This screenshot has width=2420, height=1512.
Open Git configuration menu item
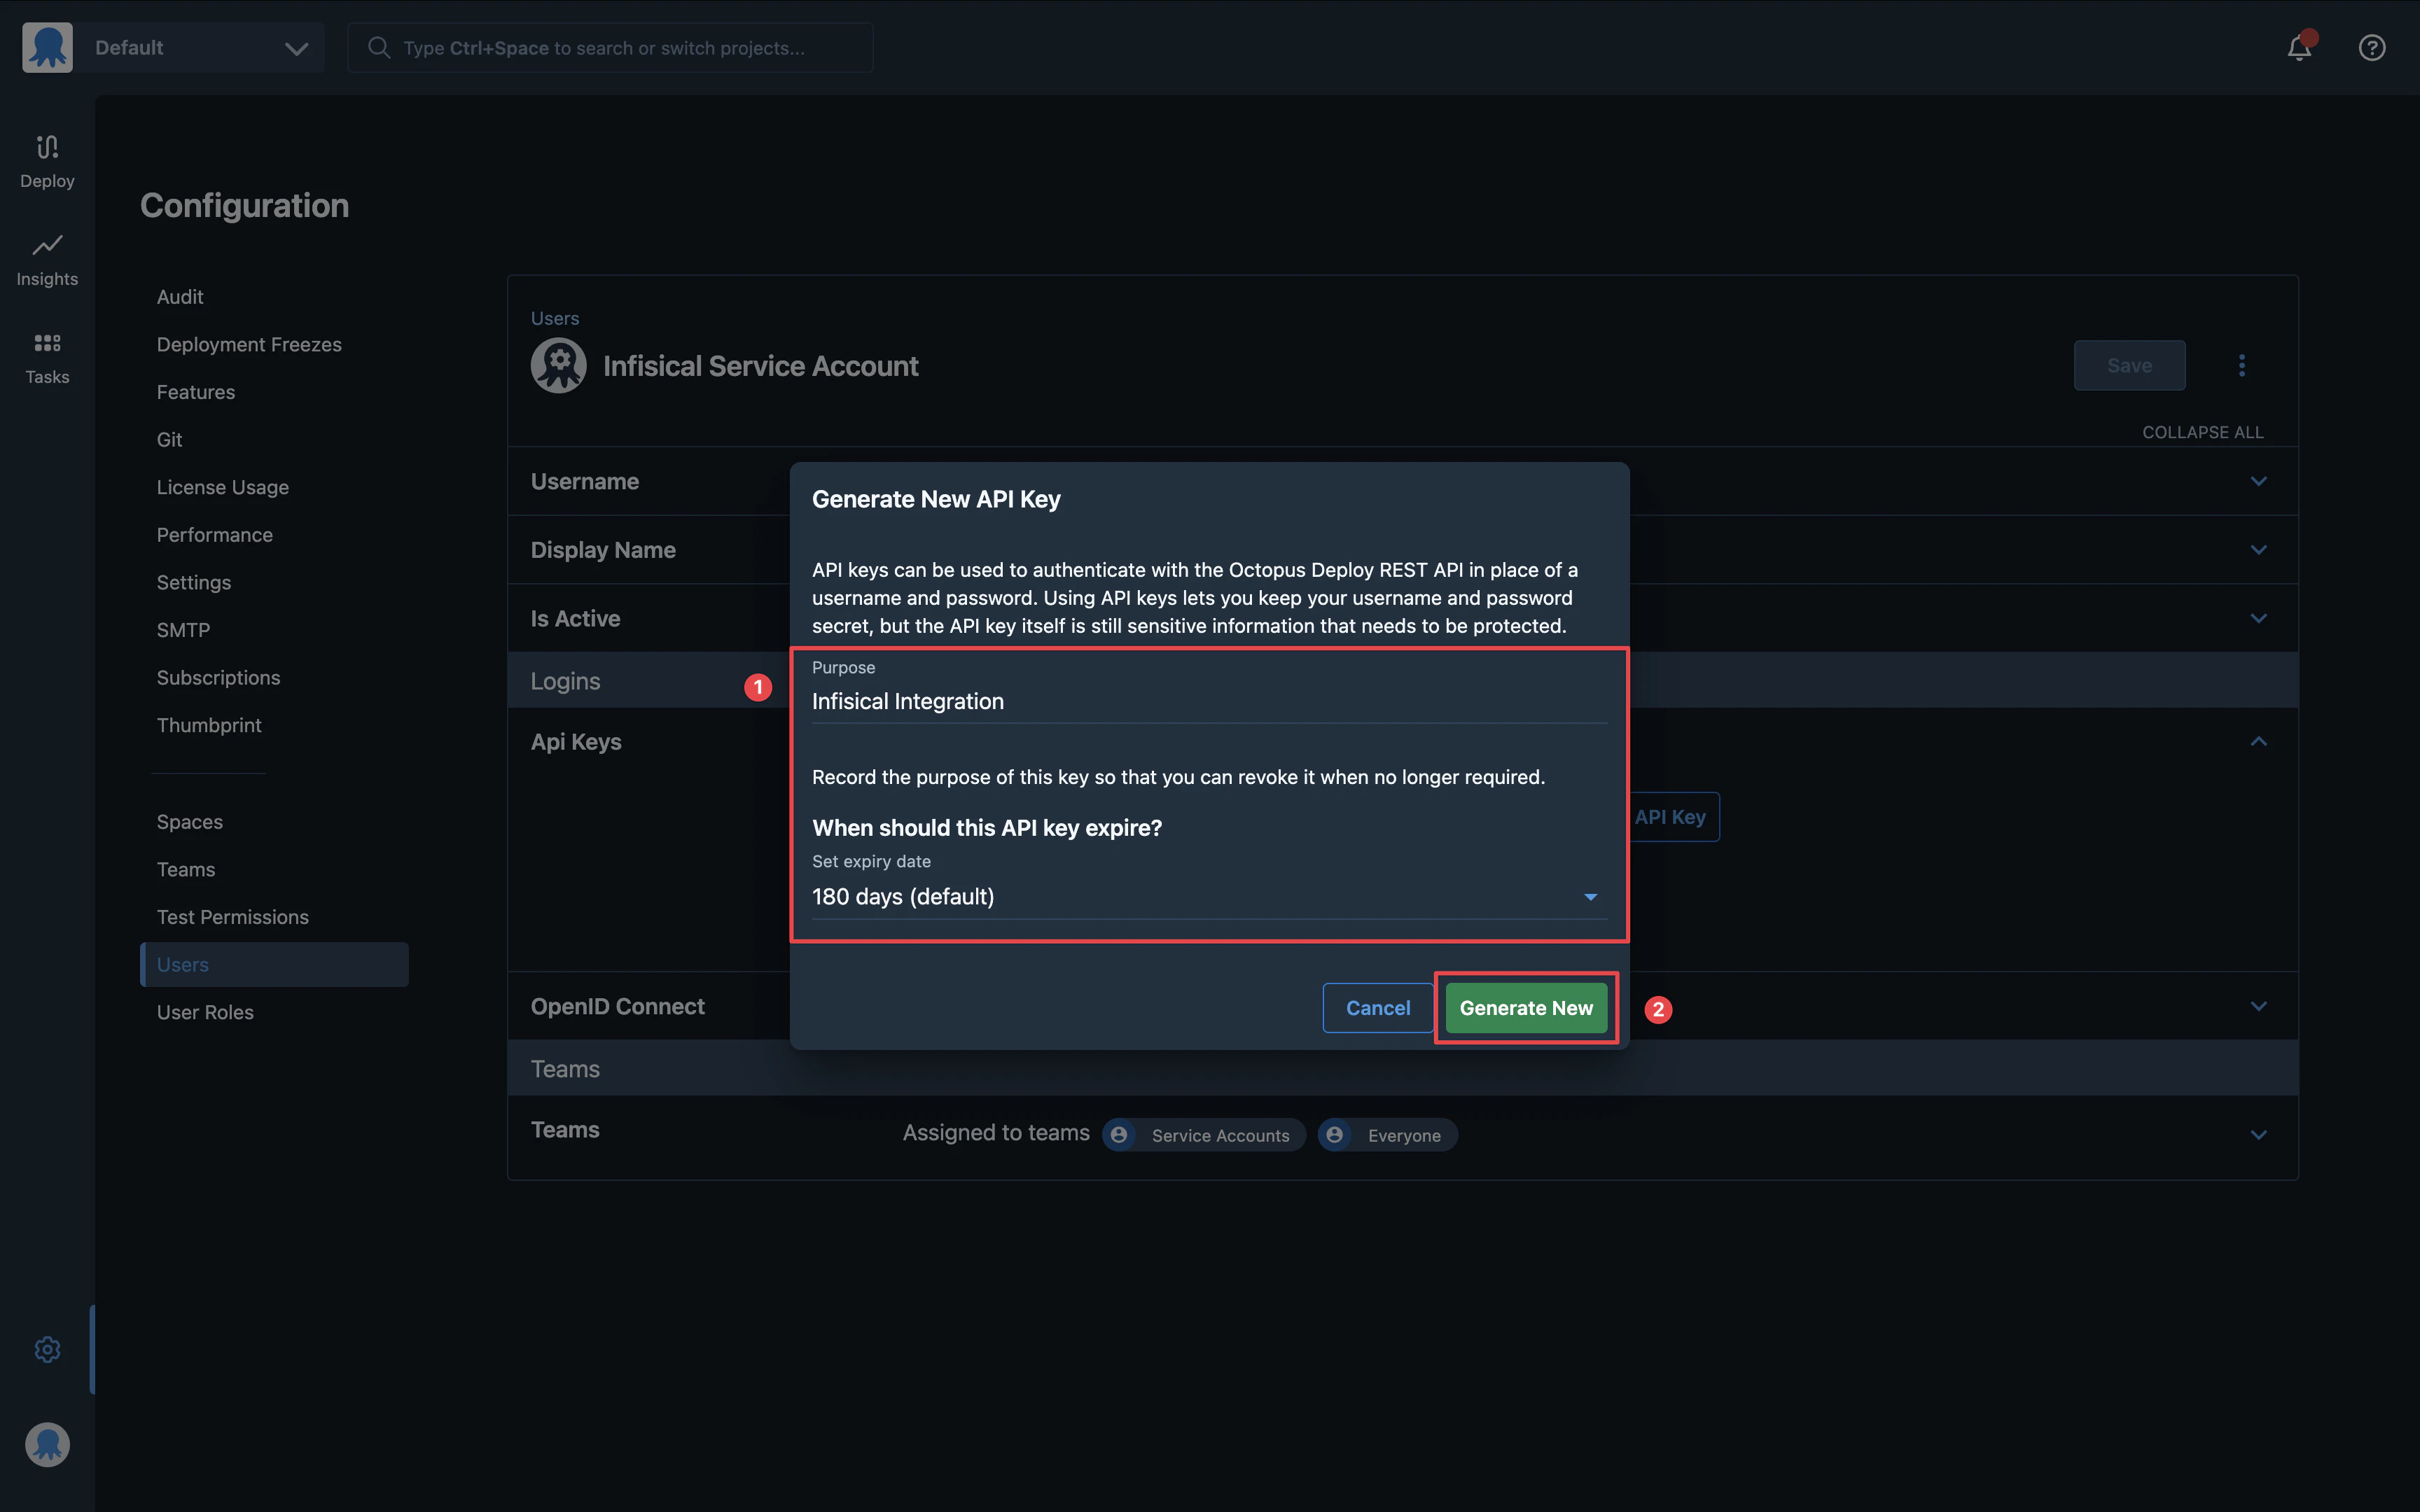click(x=169, y=439)
